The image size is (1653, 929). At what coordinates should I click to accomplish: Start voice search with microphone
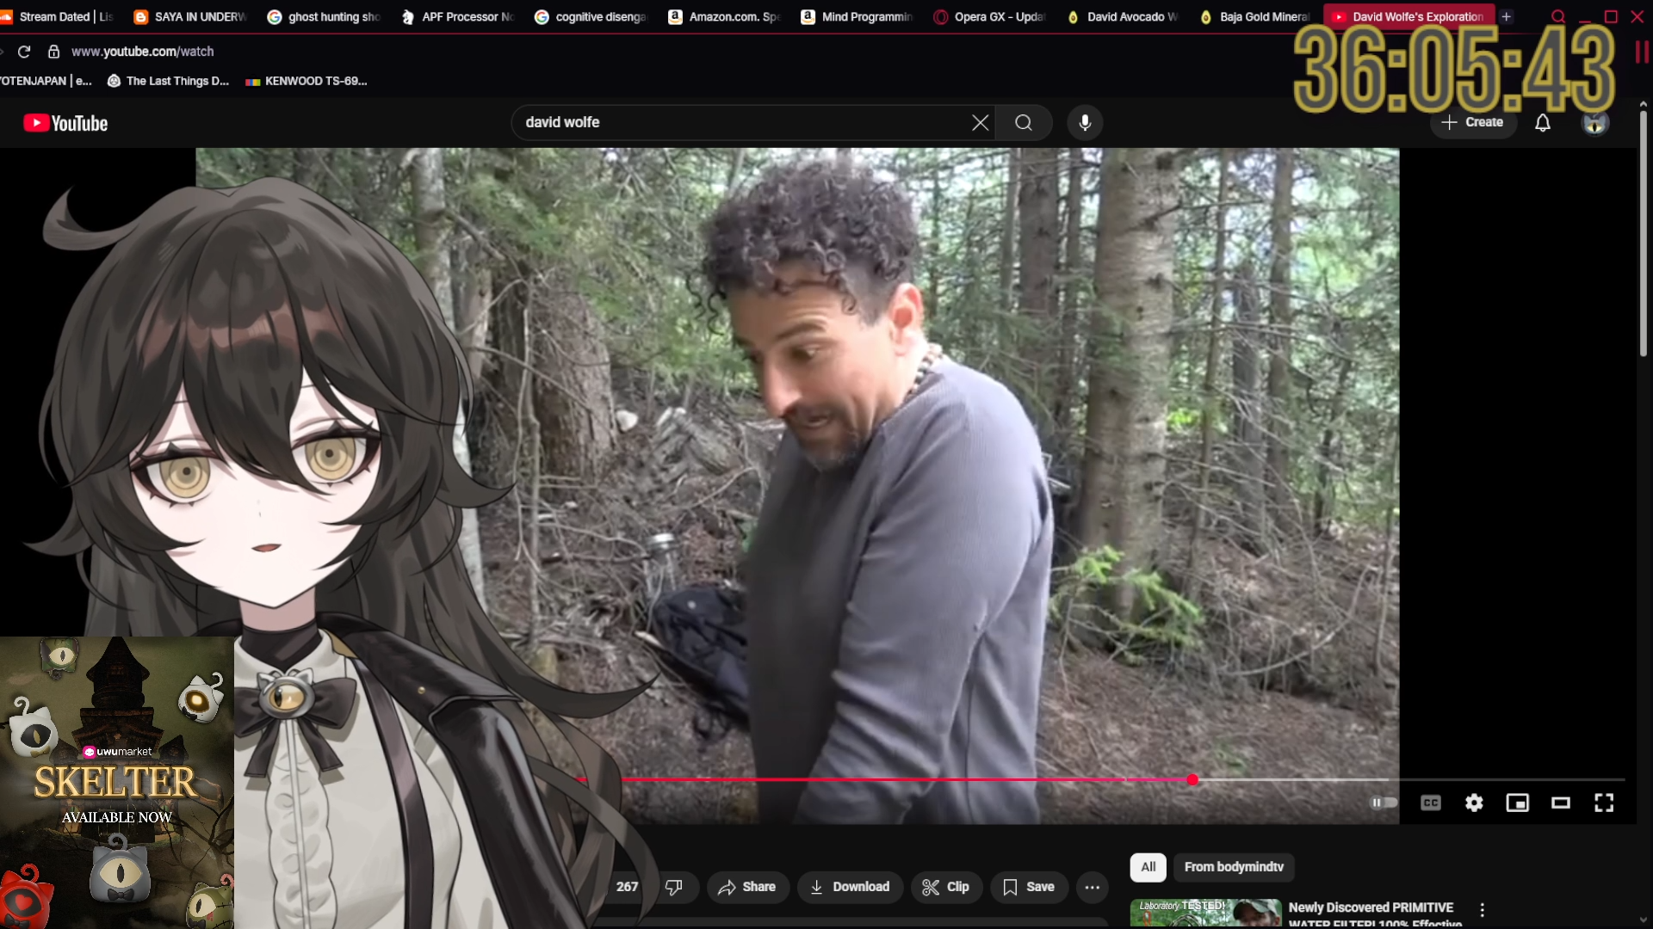pyautogui.click(x=1085, y=123)
